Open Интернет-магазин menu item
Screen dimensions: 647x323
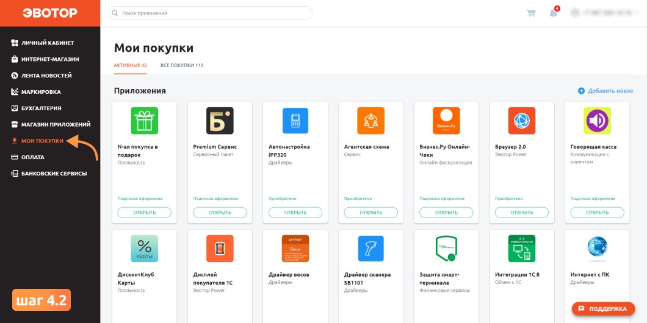click(x=50, y=59)
